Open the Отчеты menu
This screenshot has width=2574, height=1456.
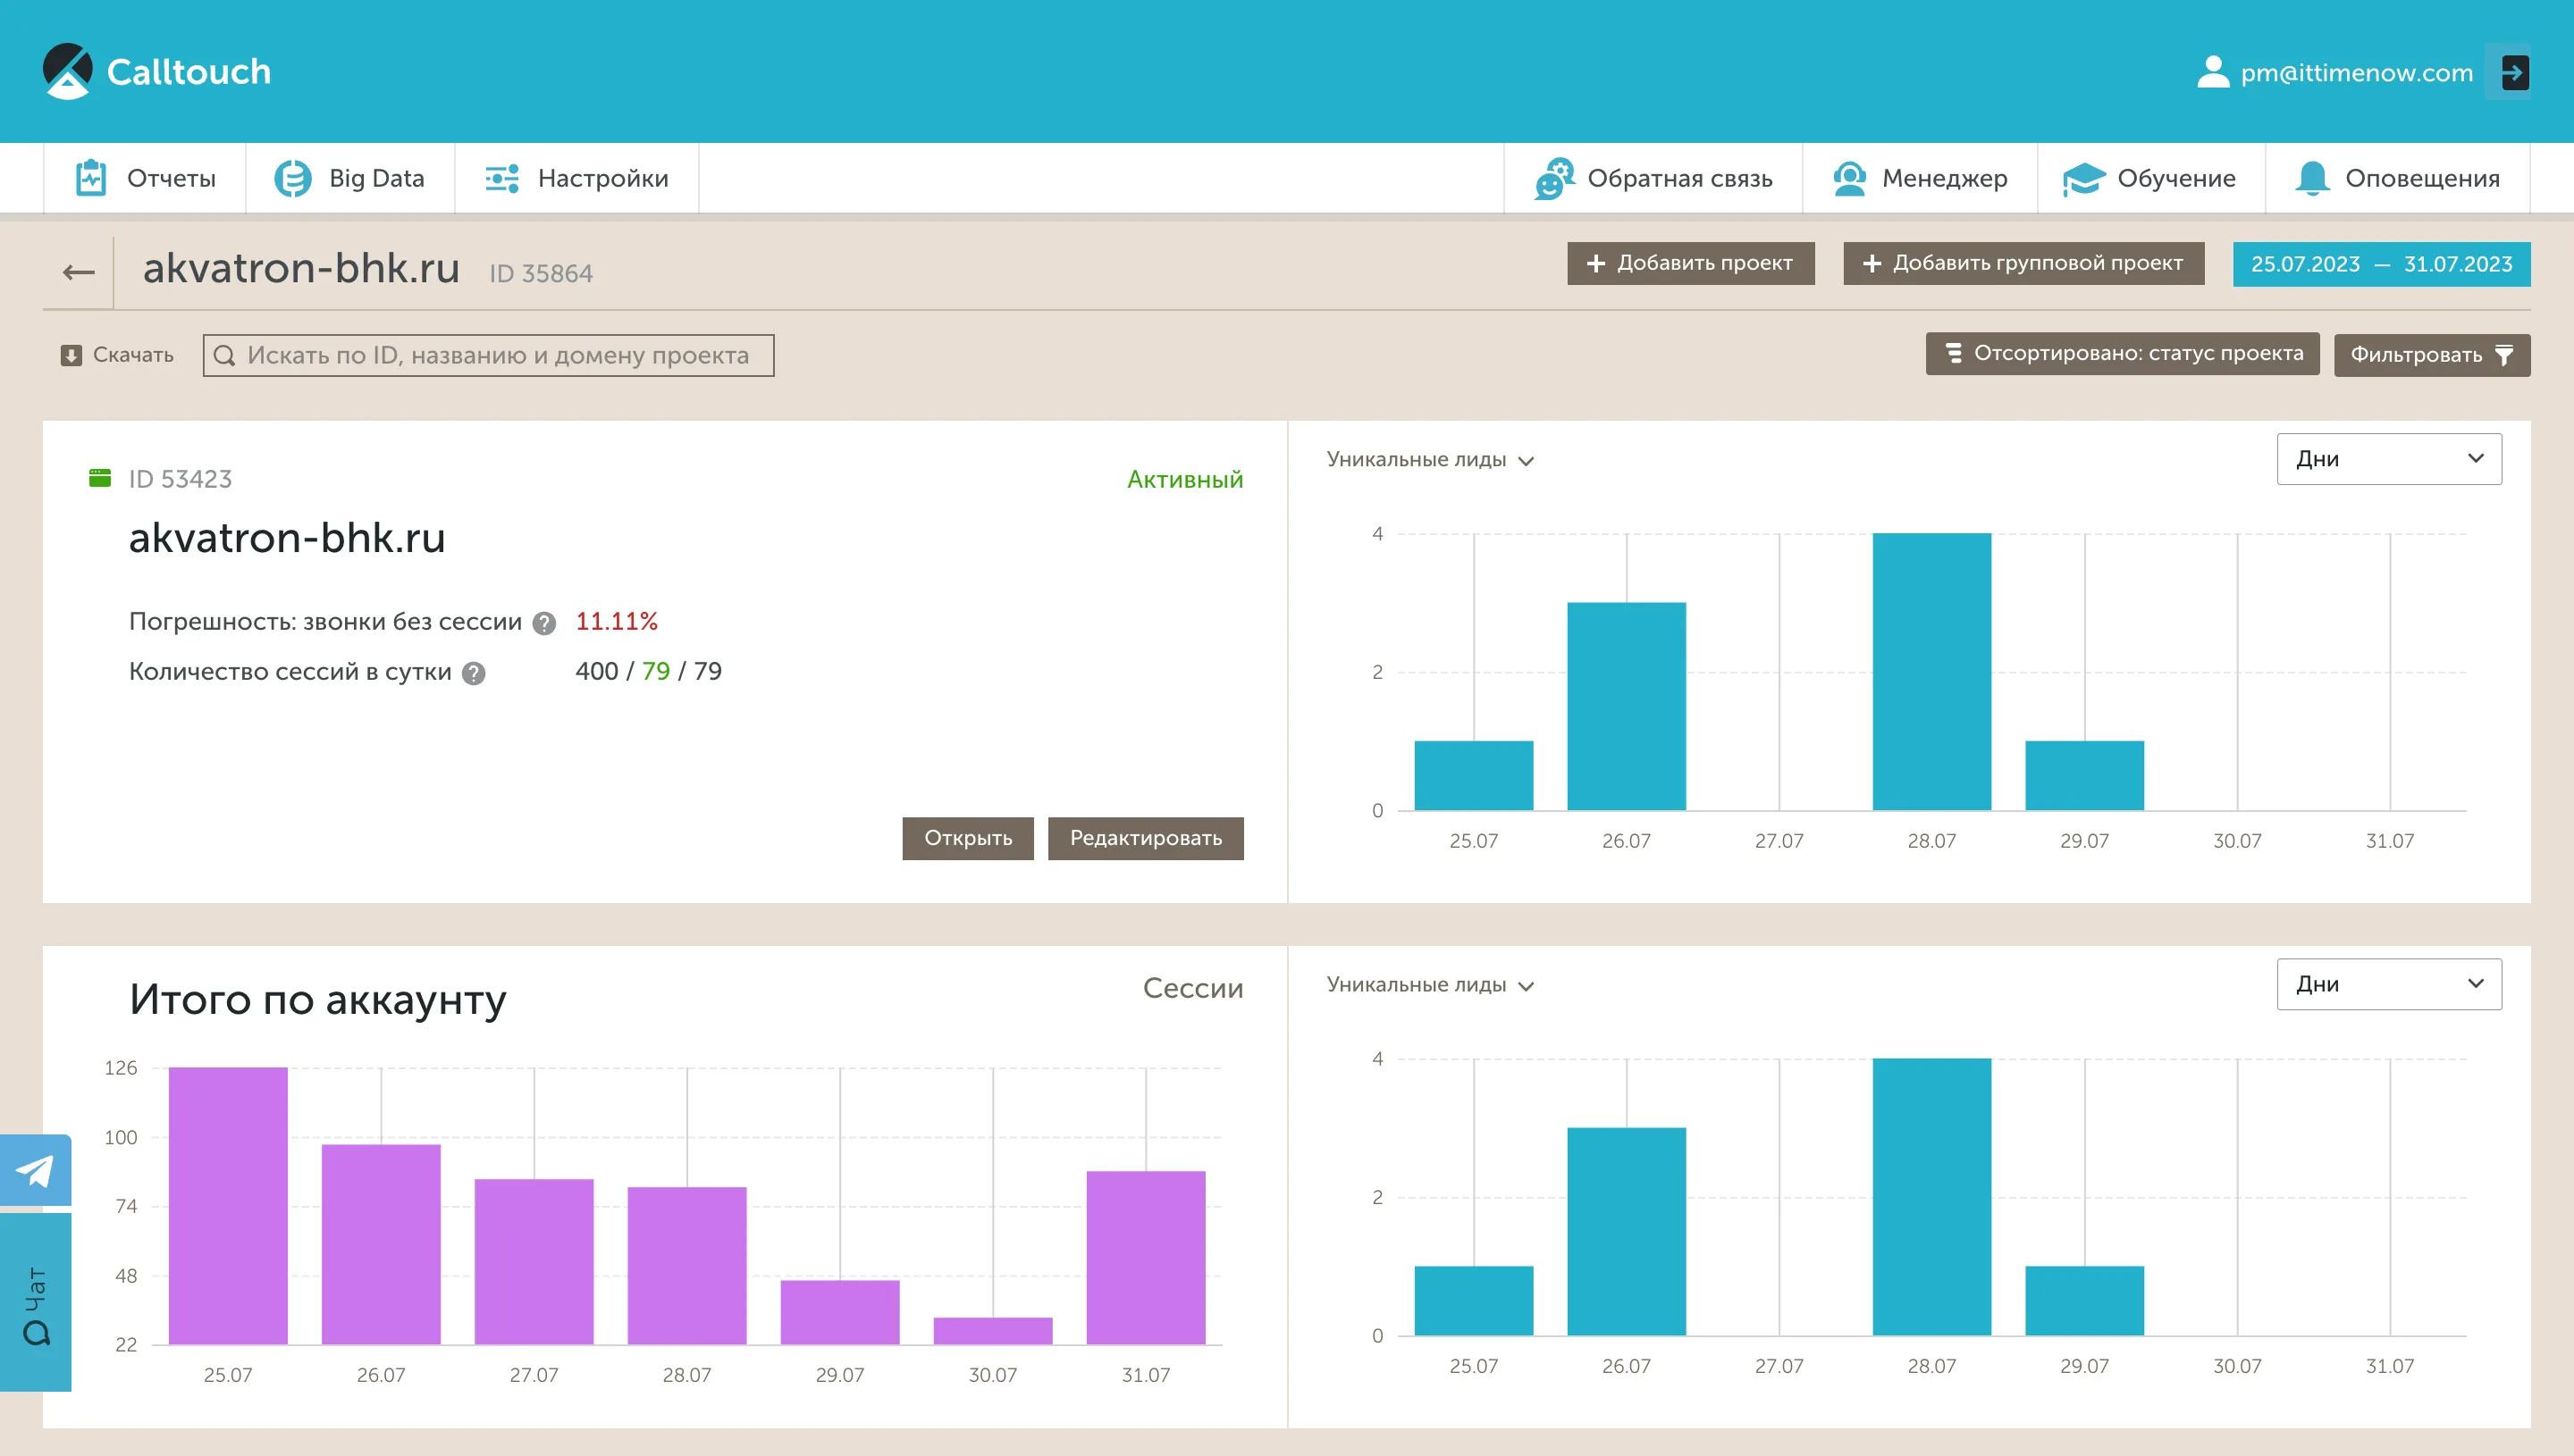pyautogui.click(x=145, y=178)
